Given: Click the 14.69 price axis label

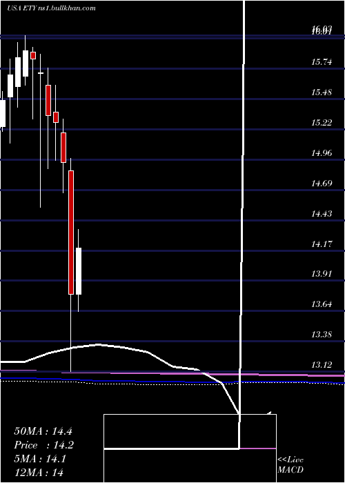Looking at the screenshot, I should pyautogui.click(x=322, y=184).
